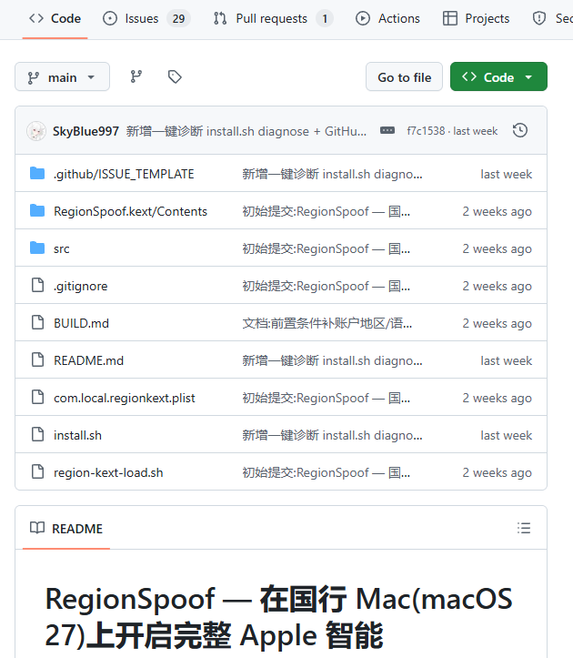
Task: Click the Issues circle-dot icon
Action: pos(110,18)
